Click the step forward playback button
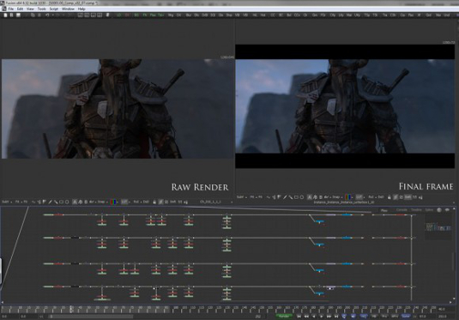 pos(329,317)
